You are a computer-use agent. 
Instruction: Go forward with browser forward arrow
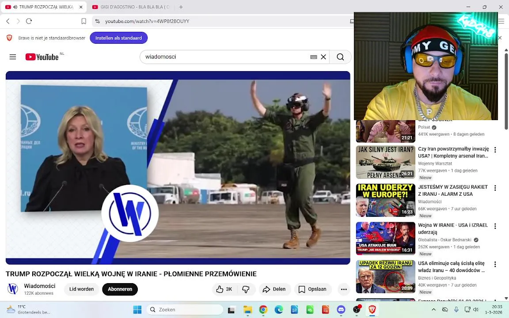point(18,21)
